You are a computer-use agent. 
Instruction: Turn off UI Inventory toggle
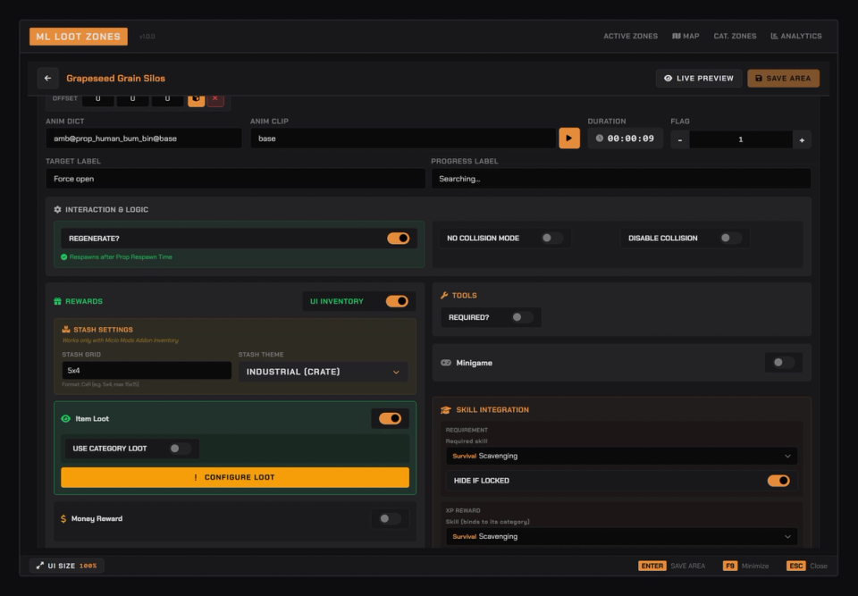click(x=397, y=301)
